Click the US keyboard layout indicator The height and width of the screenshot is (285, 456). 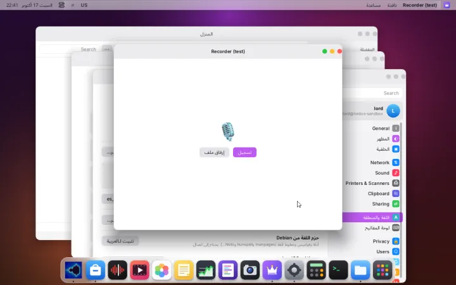click(x=84, y=5)
